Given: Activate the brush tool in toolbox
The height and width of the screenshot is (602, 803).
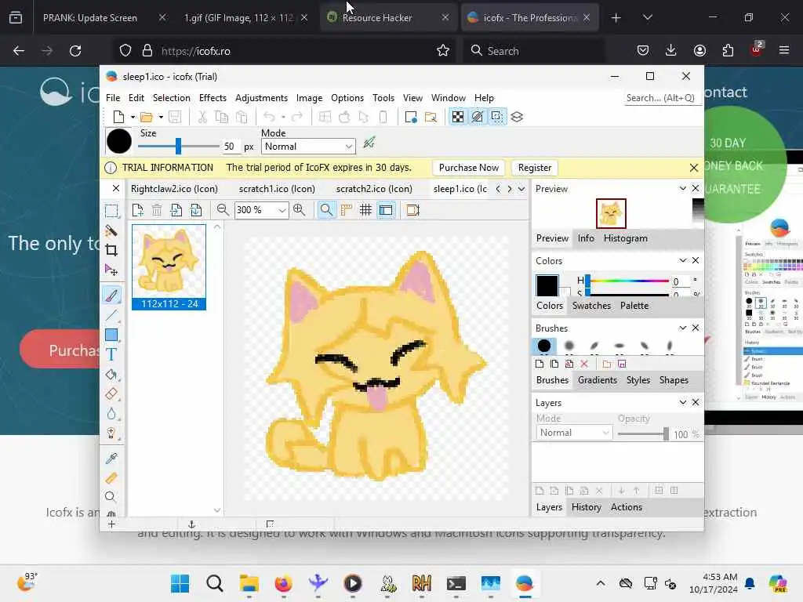Looking at the screenshot, I should [111, 295].
